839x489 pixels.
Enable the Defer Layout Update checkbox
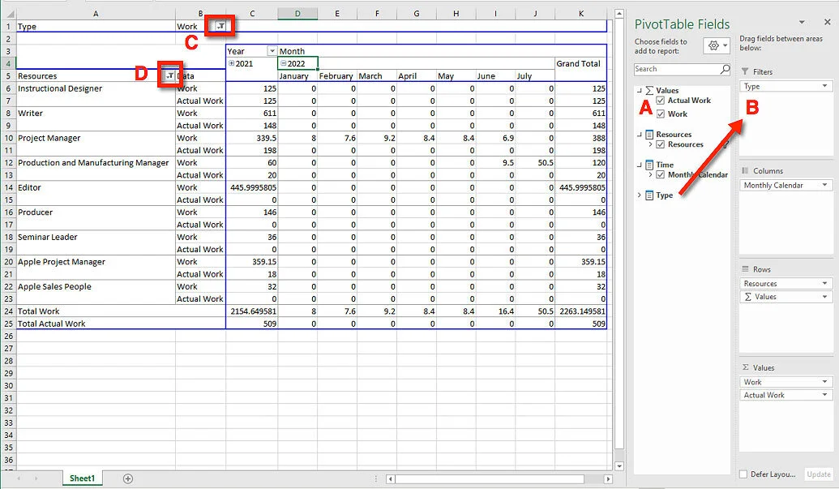click(743, 474)
